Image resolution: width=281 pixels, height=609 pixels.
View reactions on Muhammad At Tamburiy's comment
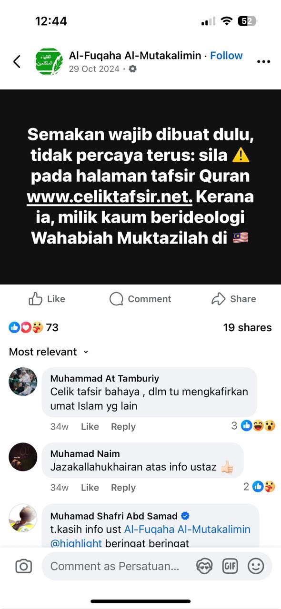[x=253, y=426]
